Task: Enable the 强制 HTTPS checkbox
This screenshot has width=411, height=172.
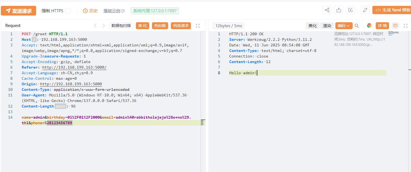Action: [68, 11]
